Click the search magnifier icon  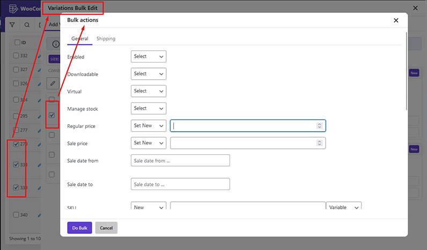tap(27, 25)
